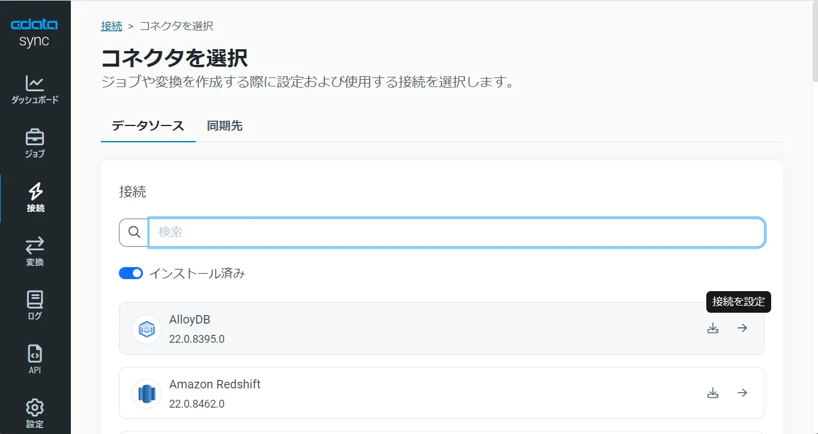Click inside the 検索 search field

420,232
